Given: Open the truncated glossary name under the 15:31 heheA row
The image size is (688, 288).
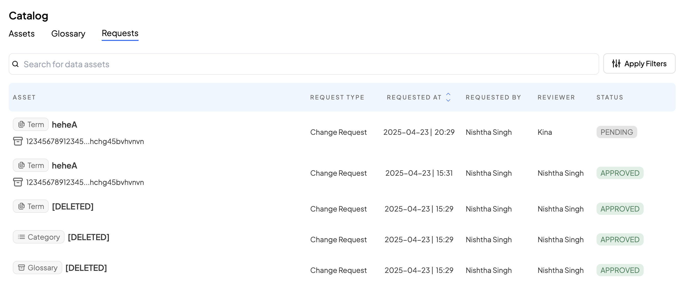Looking at the screenshot, I should click(85, 182).
